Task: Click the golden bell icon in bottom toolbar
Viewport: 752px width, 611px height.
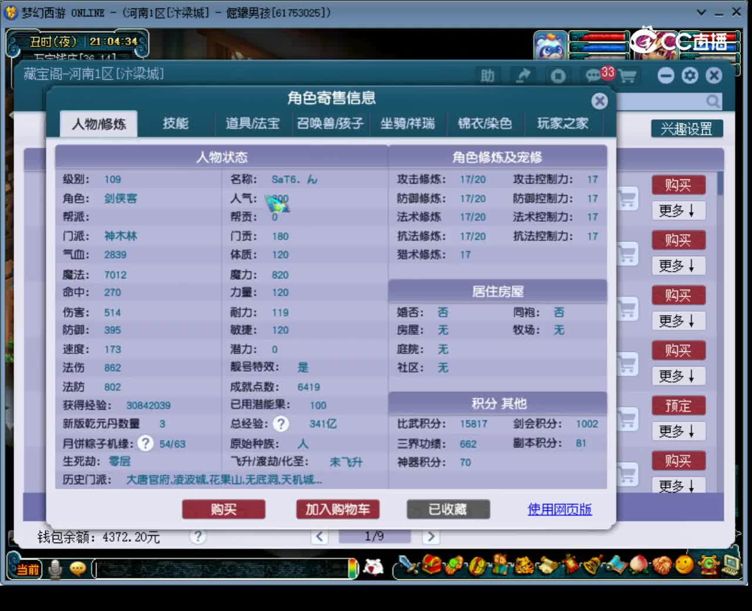Action: tap(593, 565)
